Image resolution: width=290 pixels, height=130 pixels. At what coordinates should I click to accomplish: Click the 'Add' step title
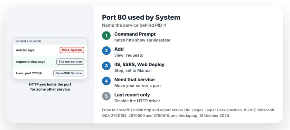tap(119, 49)
